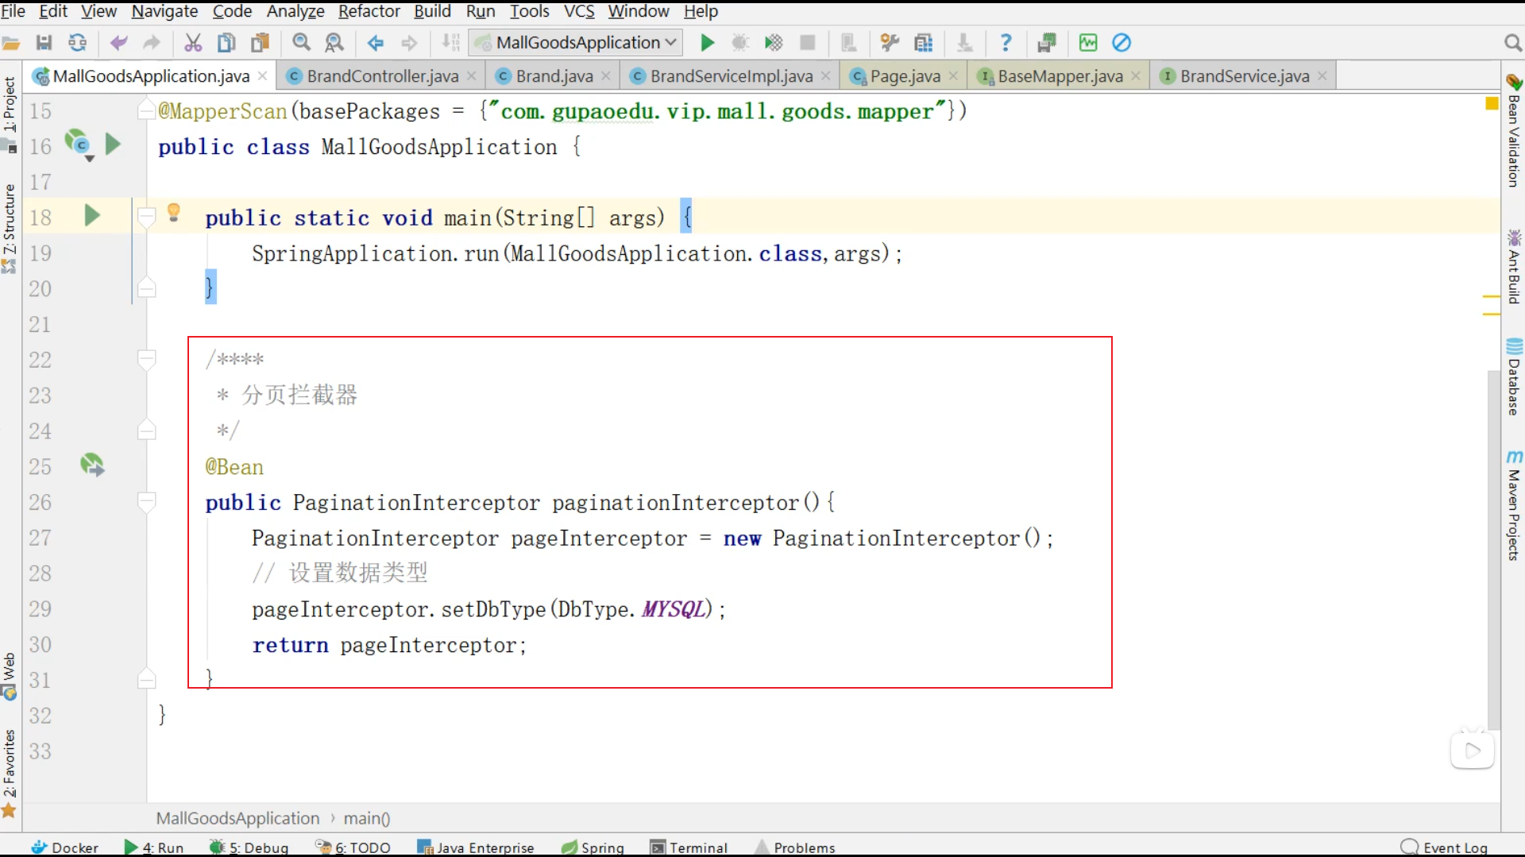Switch to the Brand.java tab

point(554,75)
